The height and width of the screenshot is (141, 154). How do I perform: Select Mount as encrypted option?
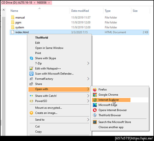pyautogui.click(x=49, y=108)
